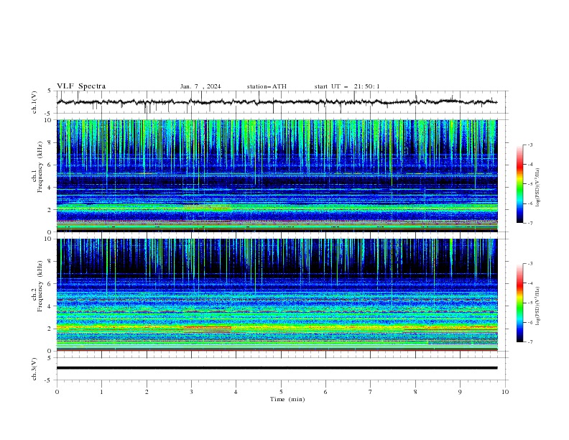Click the ch.1 voltage waveform trace

(x=277, y=102)
